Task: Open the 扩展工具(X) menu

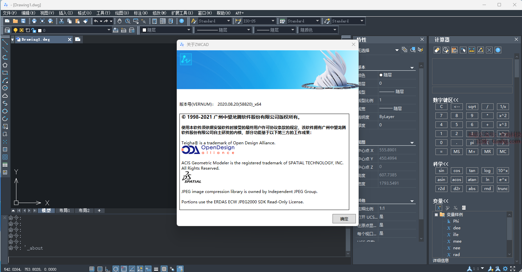Action: (x=182, y=13)
